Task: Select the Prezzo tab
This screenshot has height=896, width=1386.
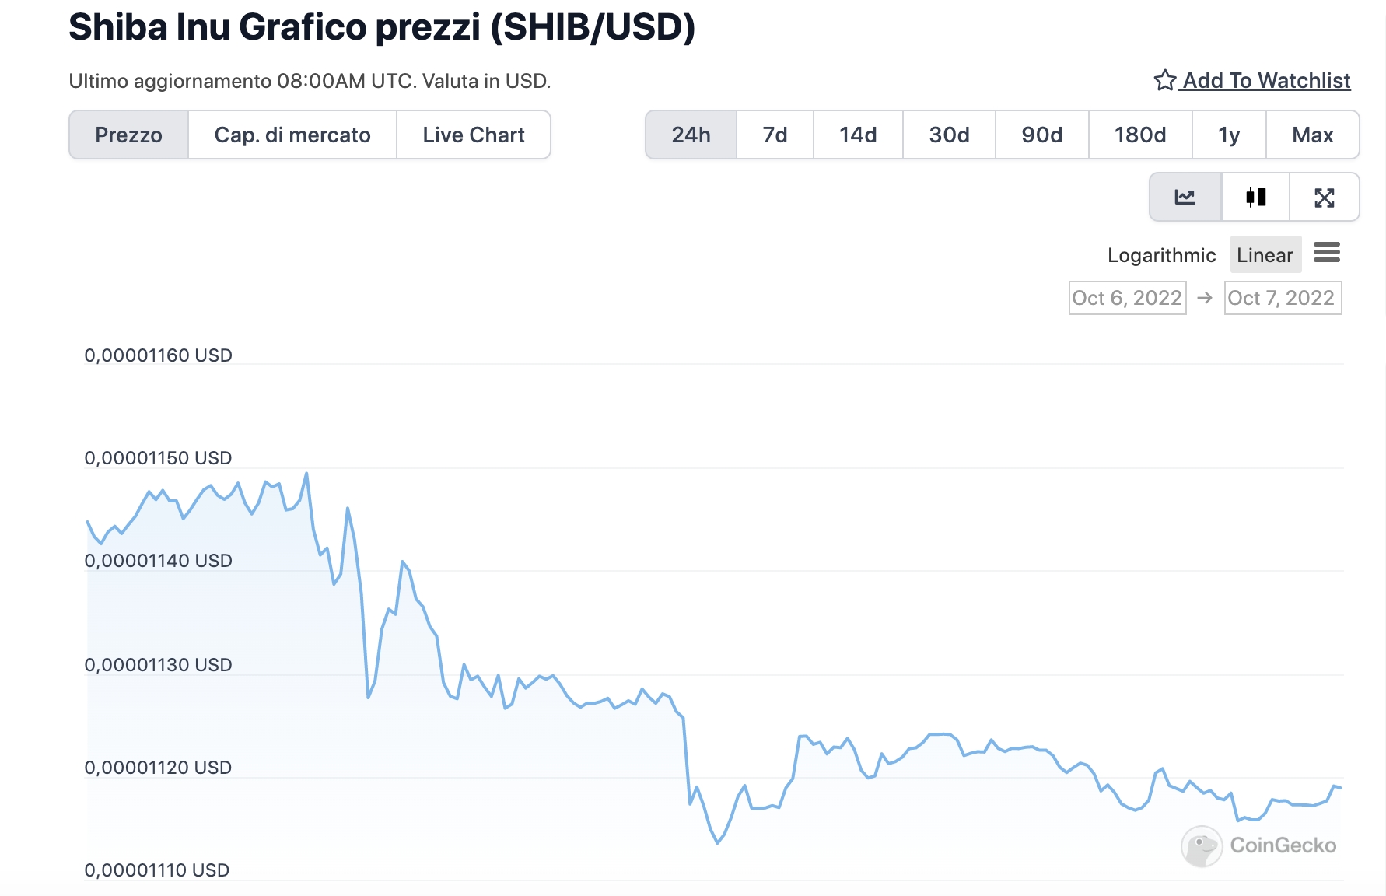Action: (129, 135)
